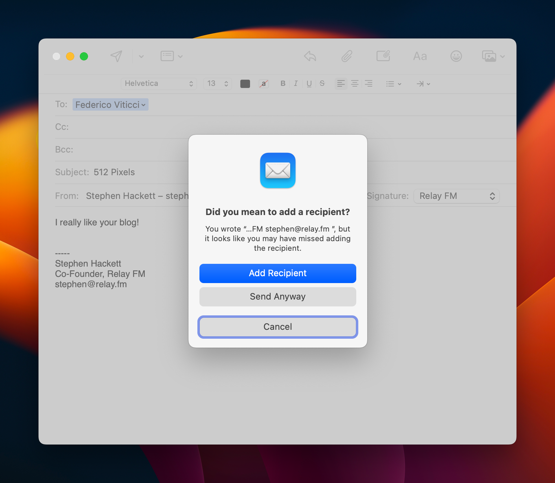Image resolution: width=555 pixels, height=483 pixels.
Task: Click the Federico Viticci recipient token
Action: point(110,104)
